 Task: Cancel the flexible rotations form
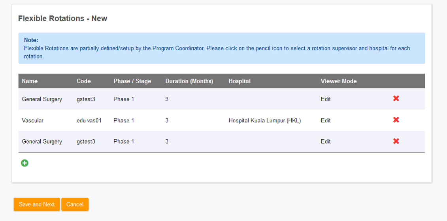(75, 204)
